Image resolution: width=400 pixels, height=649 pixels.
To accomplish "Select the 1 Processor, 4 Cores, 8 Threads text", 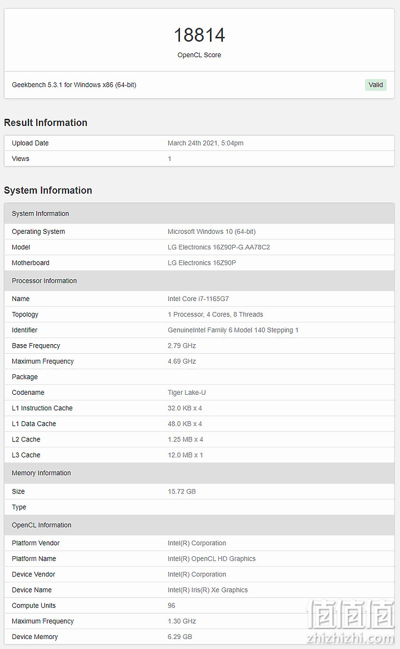I will point(216,315).
